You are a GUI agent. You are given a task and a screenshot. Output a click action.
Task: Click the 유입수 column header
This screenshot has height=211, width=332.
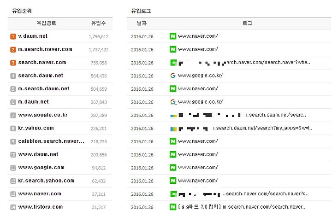click(x=99, y=23)
